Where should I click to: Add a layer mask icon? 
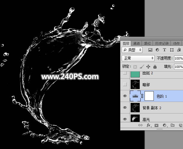click(x=156, y=125)
